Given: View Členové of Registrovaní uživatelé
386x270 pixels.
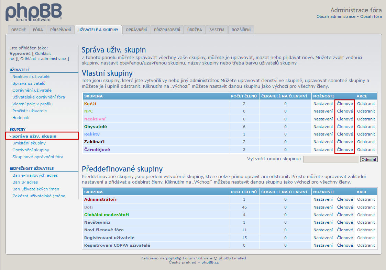Looking at the screenshot, I should pos(345,238).
